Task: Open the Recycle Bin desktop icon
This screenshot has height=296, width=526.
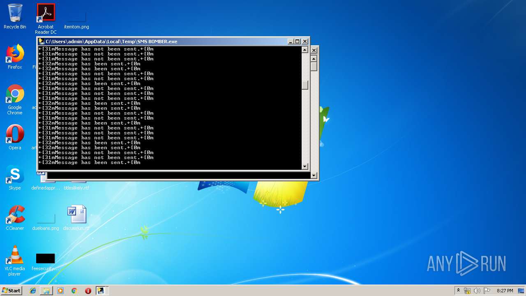Action: tap(15, 16)
